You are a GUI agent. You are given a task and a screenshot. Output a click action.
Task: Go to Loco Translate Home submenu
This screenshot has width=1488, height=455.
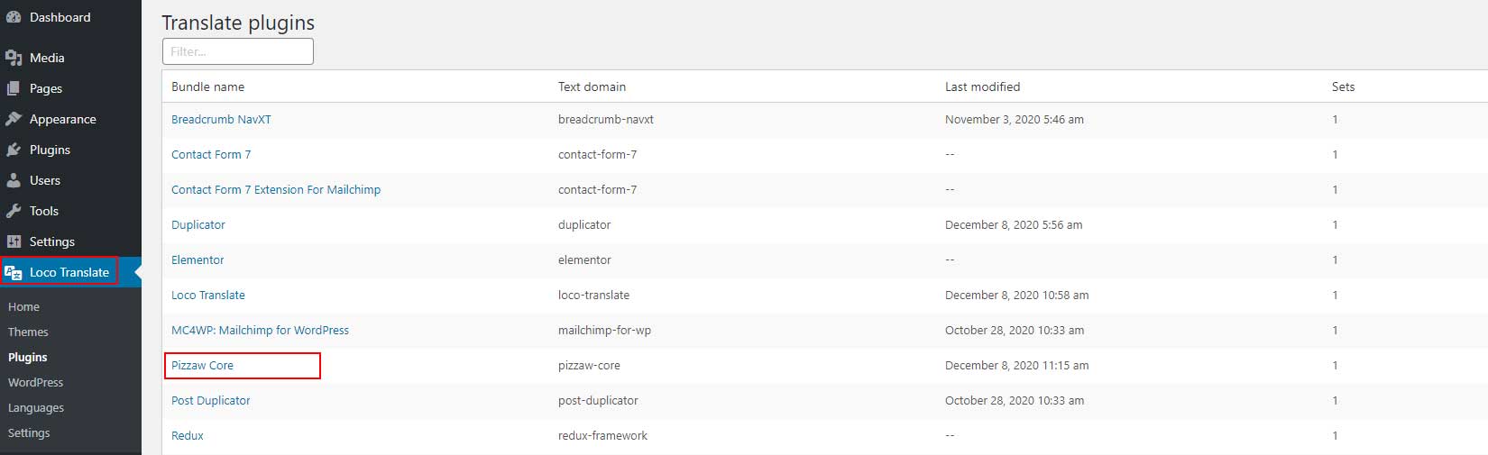pyautogui.click(x=23, y=307)
